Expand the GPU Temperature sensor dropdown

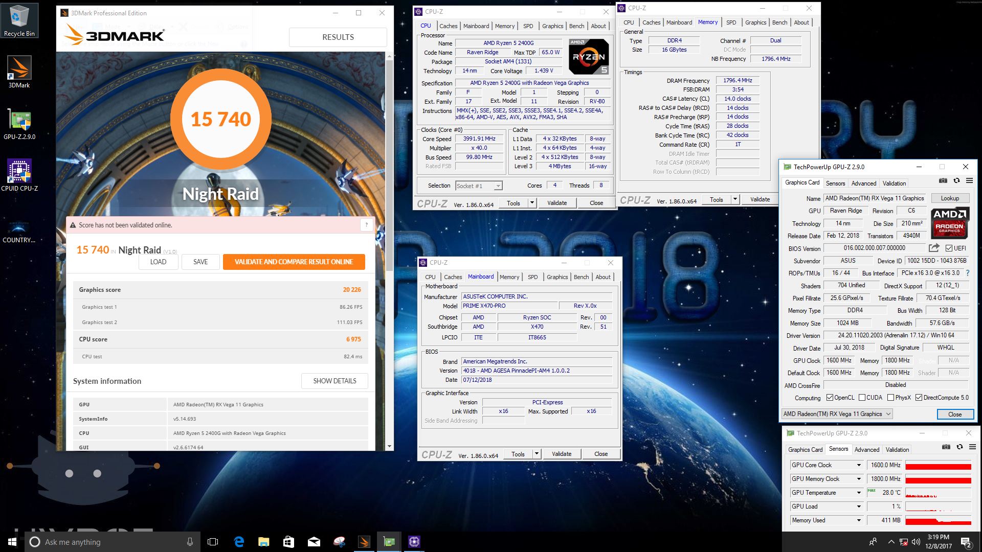(x=859, y=493)
